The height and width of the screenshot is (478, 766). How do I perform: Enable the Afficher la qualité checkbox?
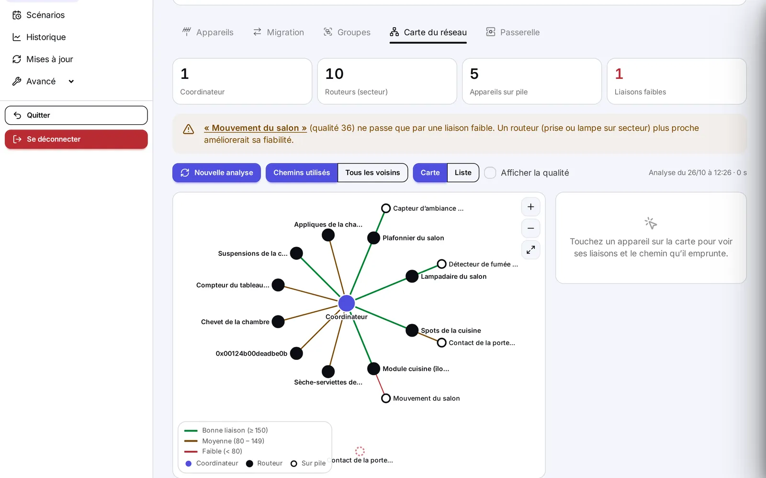[x=490, y=173]
